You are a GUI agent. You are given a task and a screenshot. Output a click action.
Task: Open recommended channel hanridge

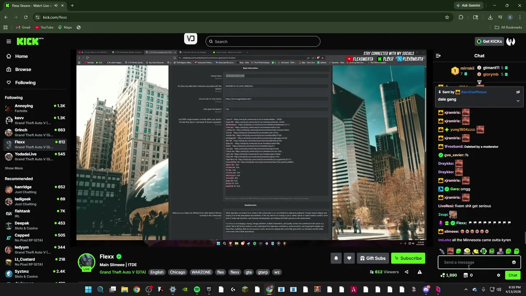click(35, 190)
